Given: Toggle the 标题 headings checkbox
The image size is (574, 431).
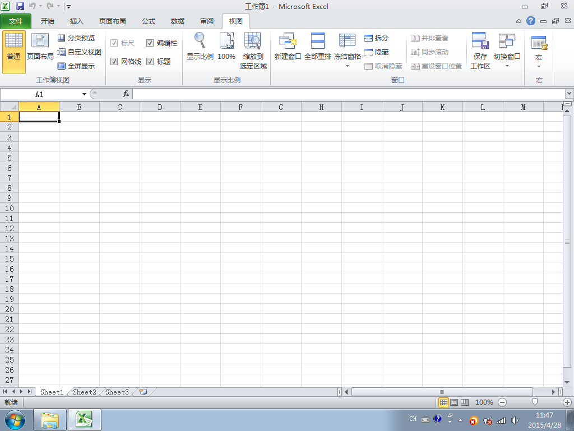Looking at the screenshot, I should [150, 62].
